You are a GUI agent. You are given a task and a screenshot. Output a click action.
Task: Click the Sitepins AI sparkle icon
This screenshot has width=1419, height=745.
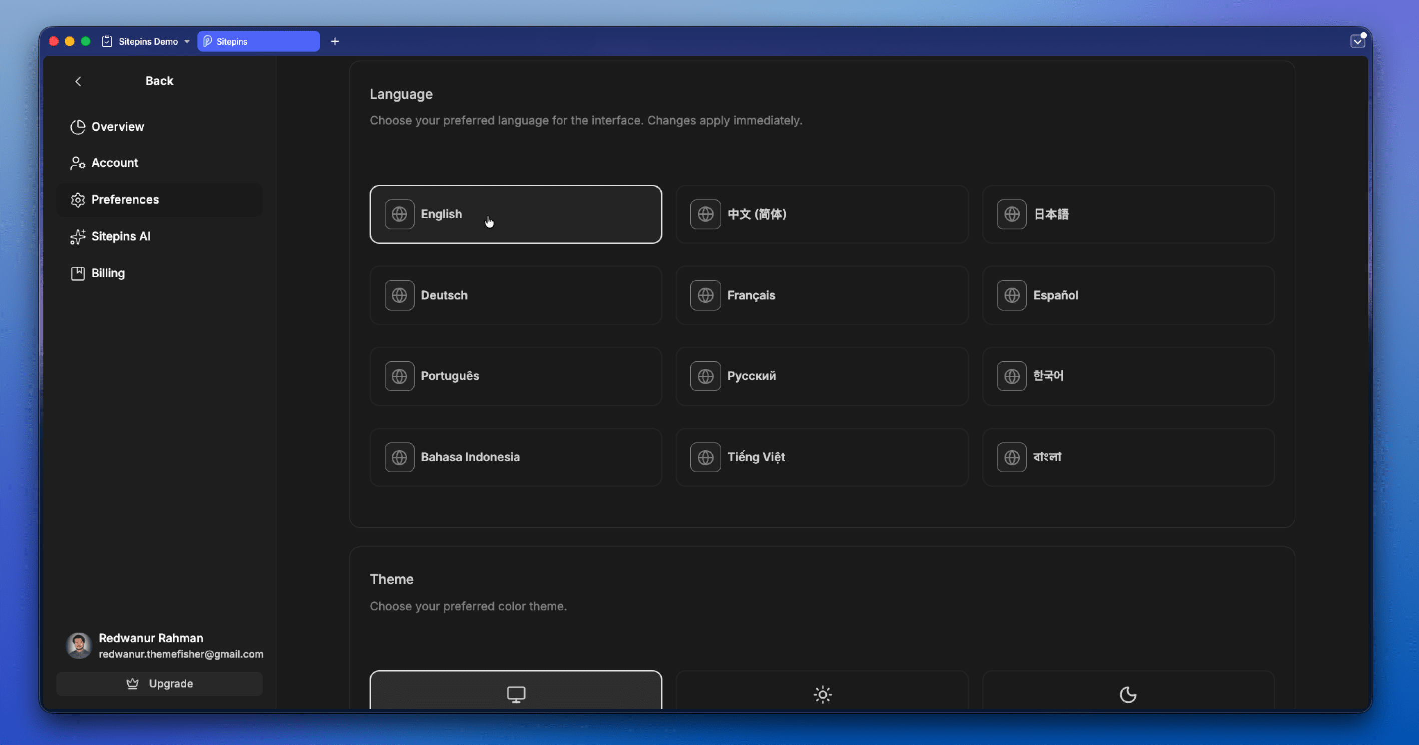coord(77,236)
